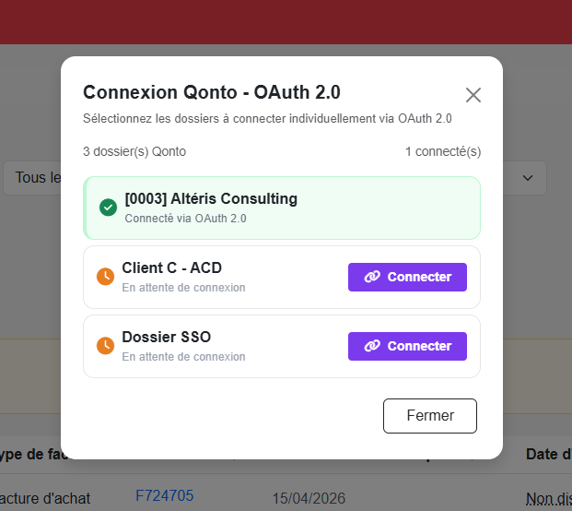Click link icon in Dossier SSO Connecter button
Image resolution: width=572 pixels, height=511 pixels.
pos(372,346)
